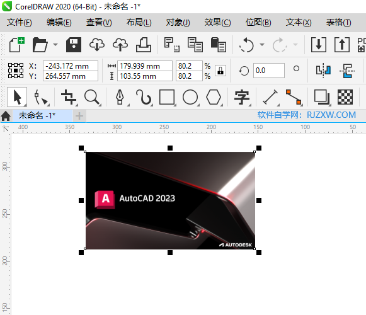
Task: Click the AutoCAD 2023 bitmap image
Action: point(170,200)
